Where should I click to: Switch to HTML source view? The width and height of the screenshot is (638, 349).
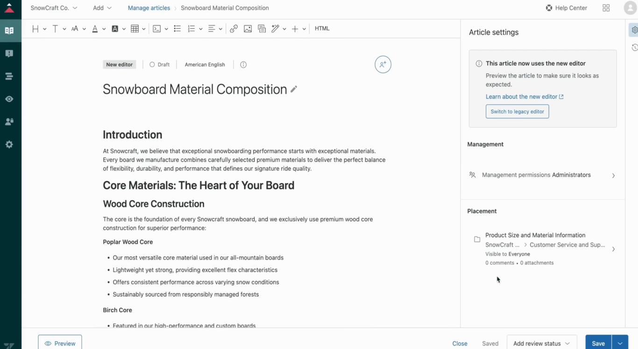322,28
